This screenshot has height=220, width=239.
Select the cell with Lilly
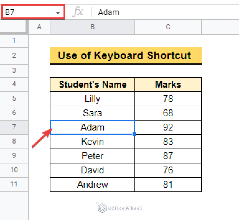pyautogui.click(x=92, y=99)
